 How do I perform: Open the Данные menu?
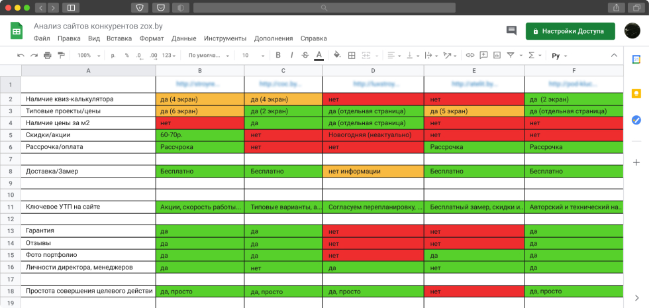[x=183, y=38]
